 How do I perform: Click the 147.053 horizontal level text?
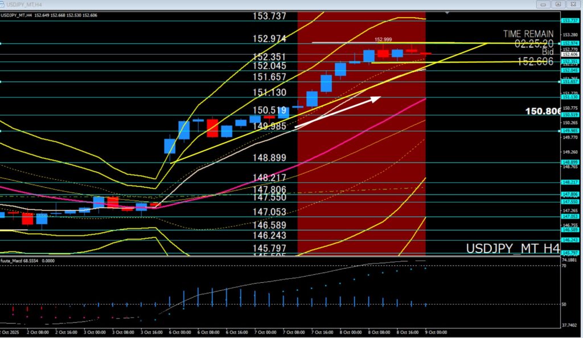pyautogui.click(x=269, y=212)
